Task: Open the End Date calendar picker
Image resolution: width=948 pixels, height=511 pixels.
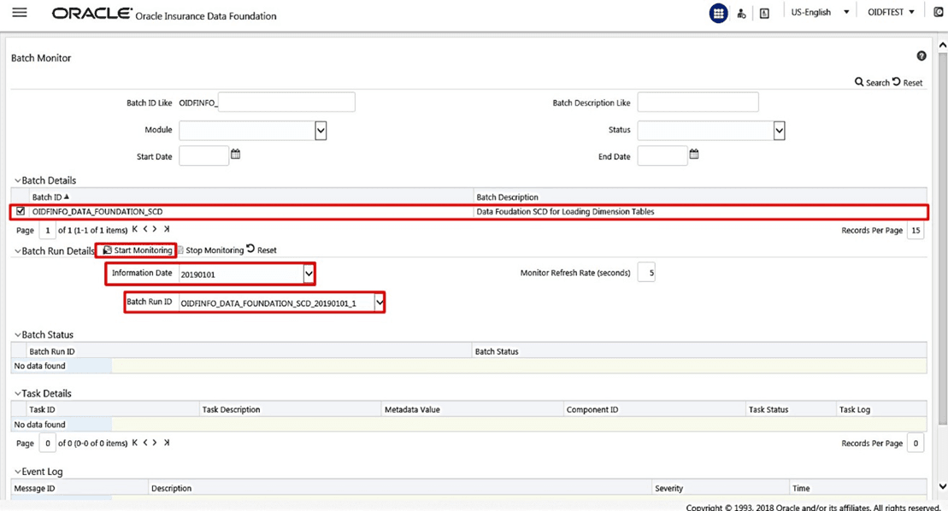Action: [694, 154]
